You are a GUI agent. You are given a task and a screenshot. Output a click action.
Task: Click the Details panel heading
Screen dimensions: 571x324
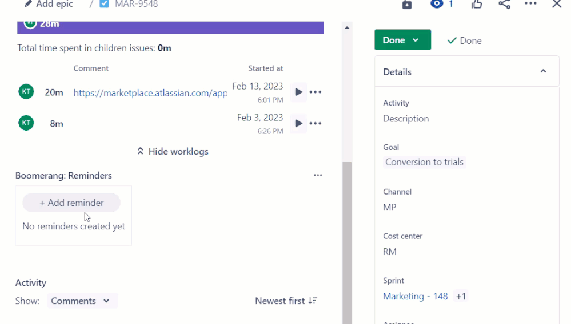click(397, 72)
